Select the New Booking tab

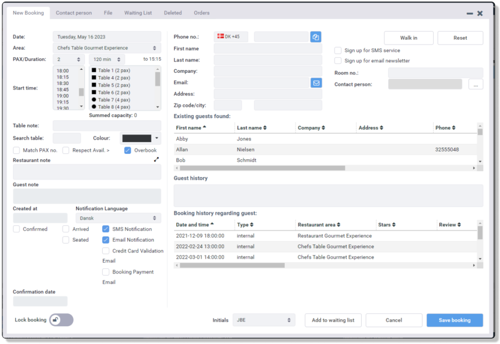pyautogui.click(x=28, y=13)
